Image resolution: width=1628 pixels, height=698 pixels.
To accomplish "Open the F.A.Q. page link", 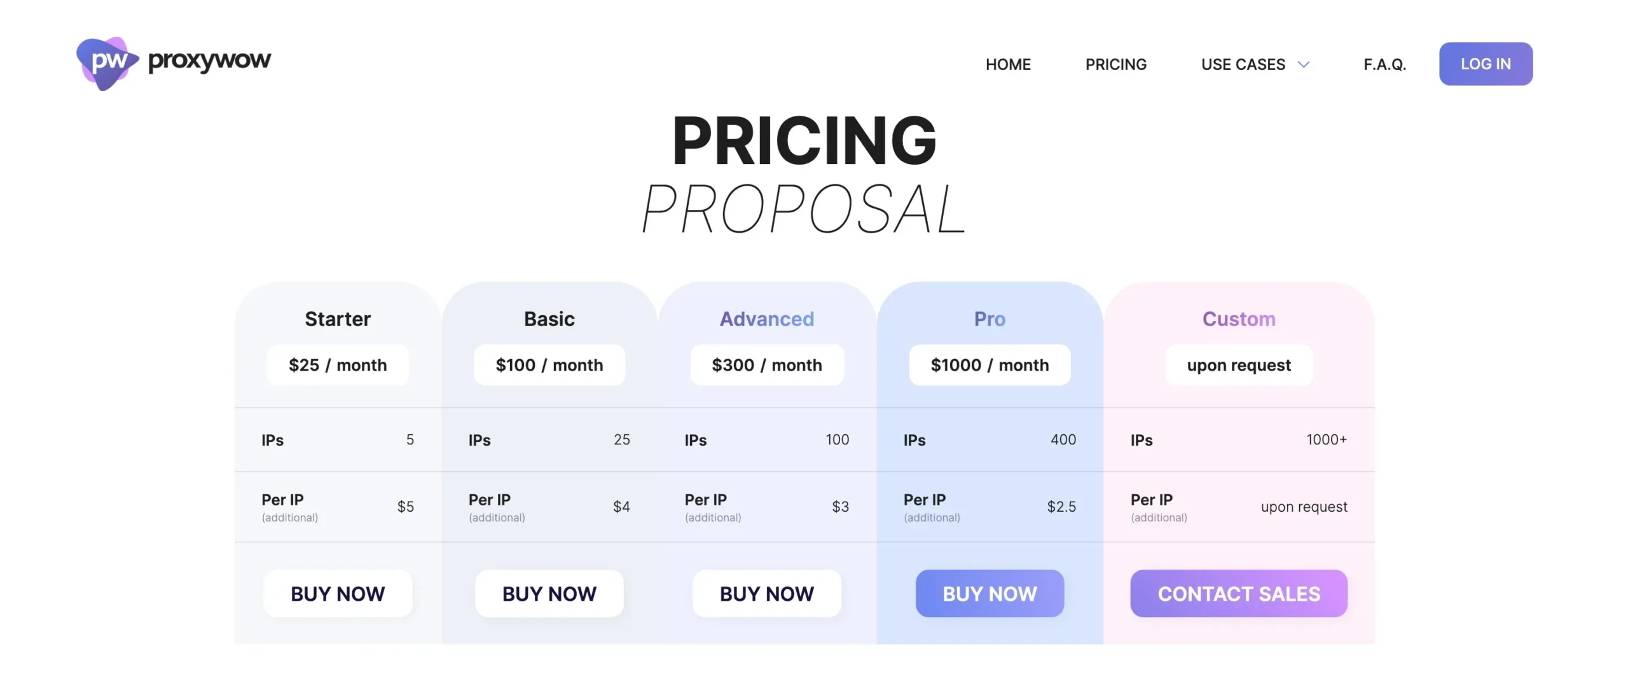I will point(1384,65).
